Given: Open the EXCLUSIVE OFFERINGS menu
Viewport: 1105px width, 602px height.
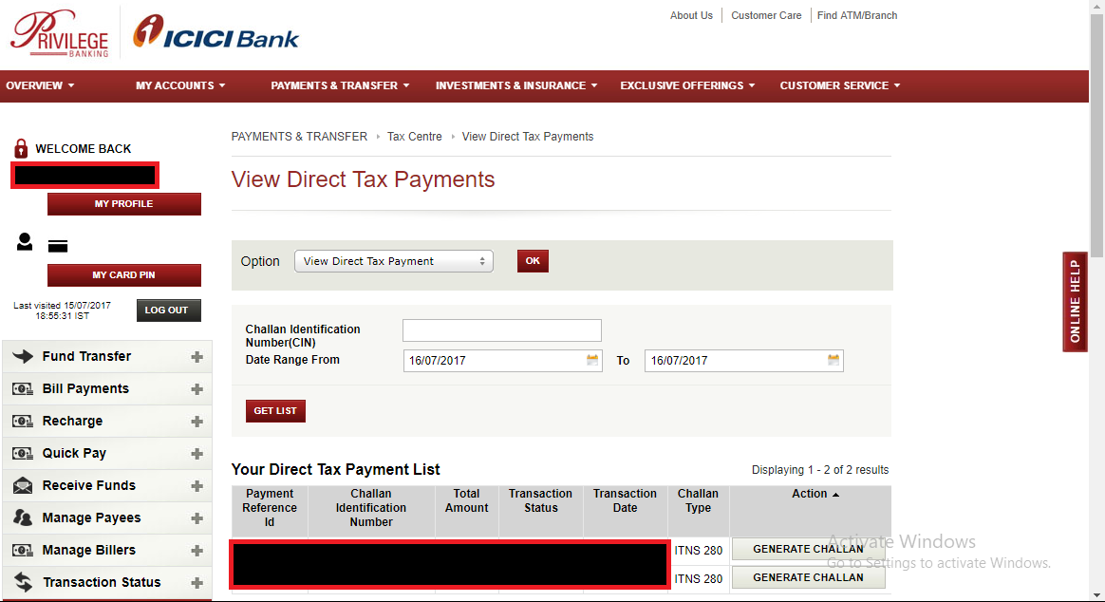Looking at the screenshot, I should (687, 85).
